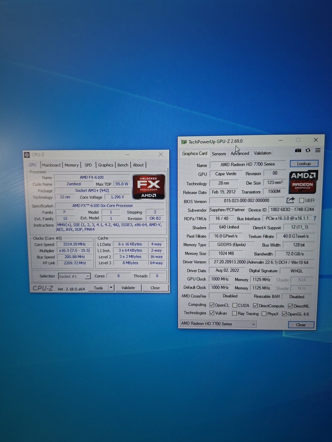This screenshot has height=442, width=332.
Task: Toggle the Vulkan checkbox
Action: point(212,313)
